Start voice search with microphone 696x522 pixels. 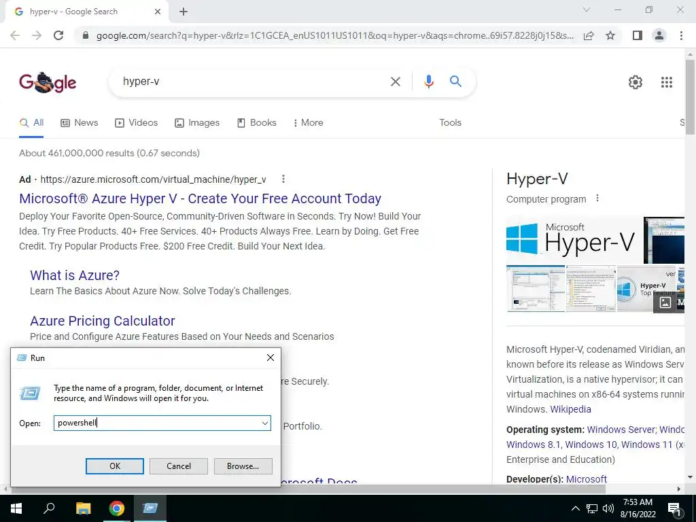[x=428, y=82]
